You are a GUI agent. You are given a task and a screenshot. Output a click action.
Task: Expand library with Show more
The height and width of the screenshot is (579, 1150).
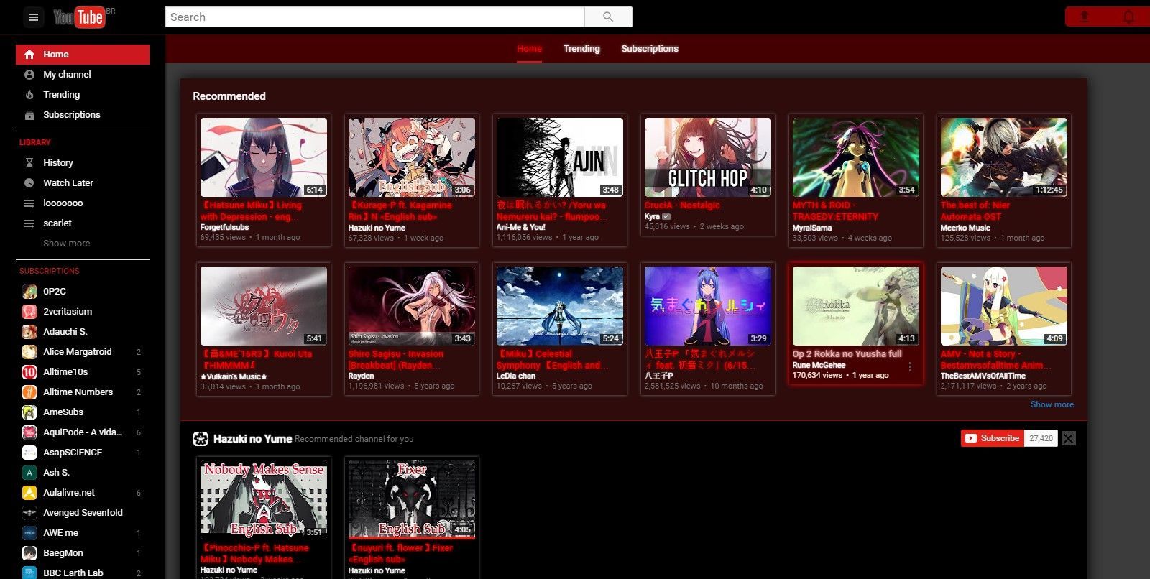click(x=67, y=244)
